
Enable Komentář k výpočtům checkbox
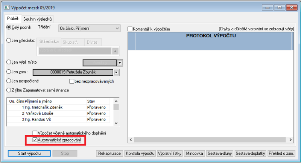point(130,29)
